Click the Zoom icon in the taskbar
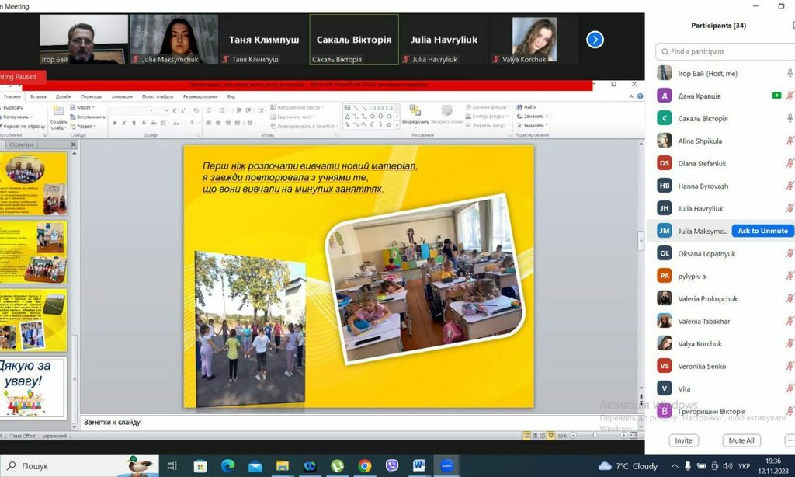Image resolution: width=795 pixels, height=477 pixels. click(446, 466)
